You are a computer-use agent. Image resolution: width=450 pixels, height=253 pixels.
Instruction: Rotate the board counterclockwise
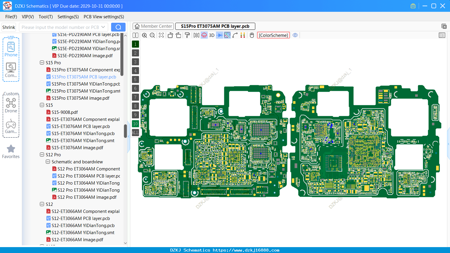click(x=170, y=35)
